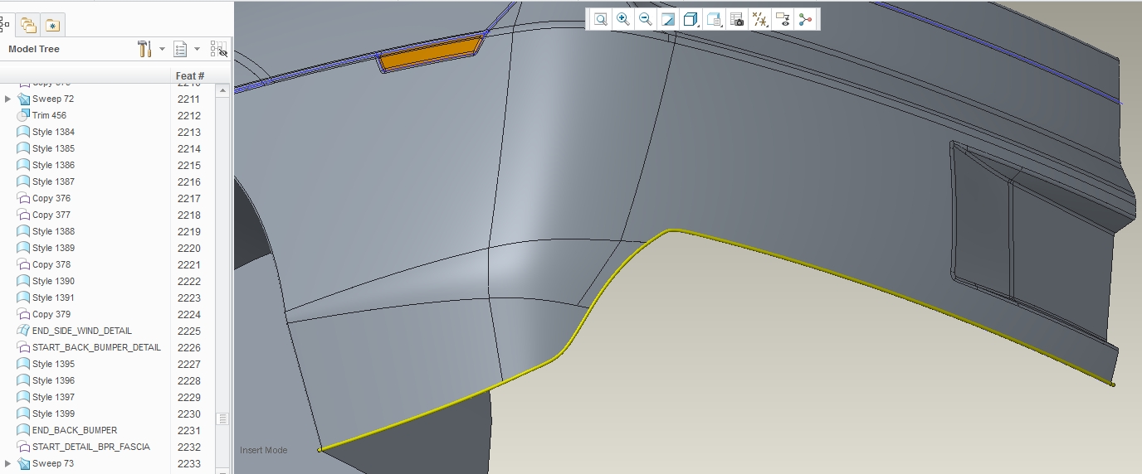Expand the Sweep 72 feature
The width and height of the screenshot is (1142, 474).
[8, 99]
